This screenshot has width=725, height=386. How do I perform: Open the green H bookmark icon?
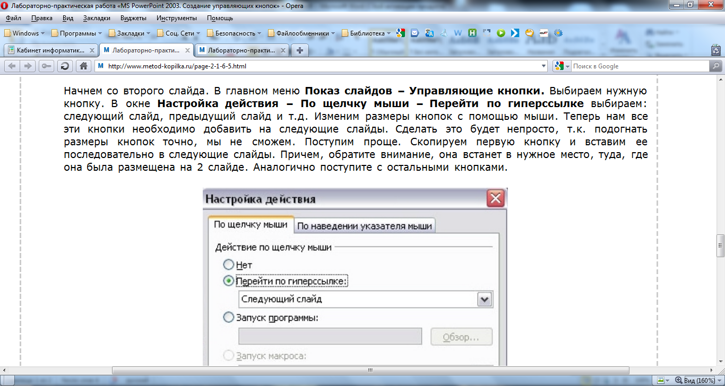(472, 33)
